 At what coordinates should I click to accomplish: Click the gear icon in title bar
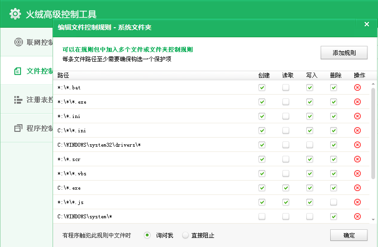[15, 14]
